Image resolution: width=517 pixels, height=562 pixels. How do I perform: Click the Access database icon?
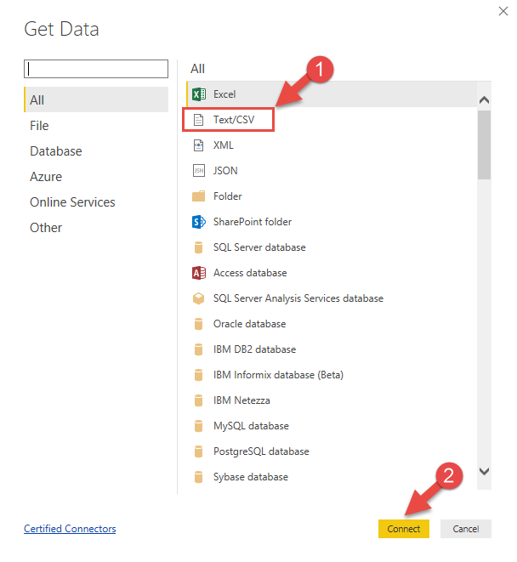199,273
